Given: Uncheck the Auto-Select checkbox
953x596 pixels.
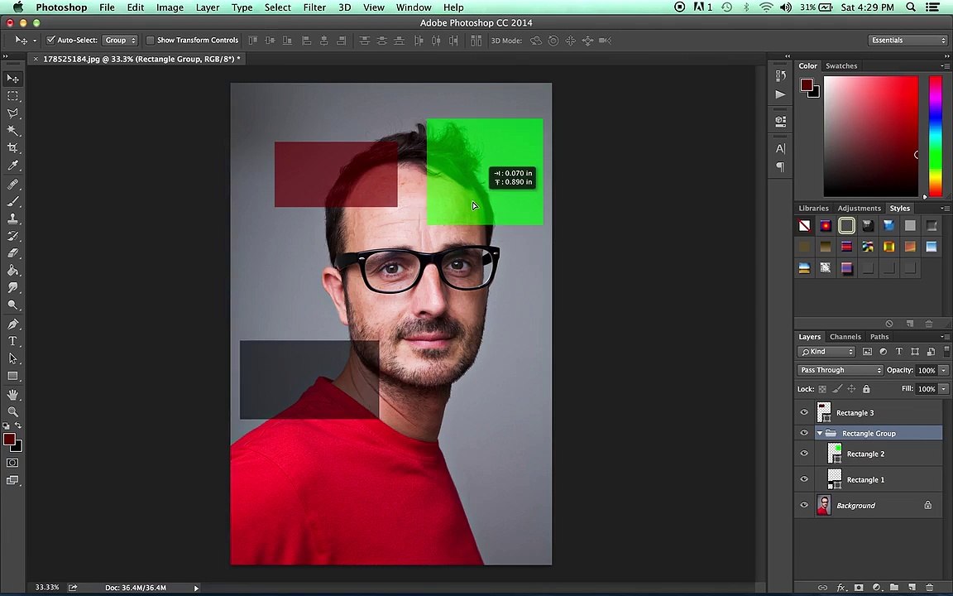Looking at the screenshot, I should point(51,40).
